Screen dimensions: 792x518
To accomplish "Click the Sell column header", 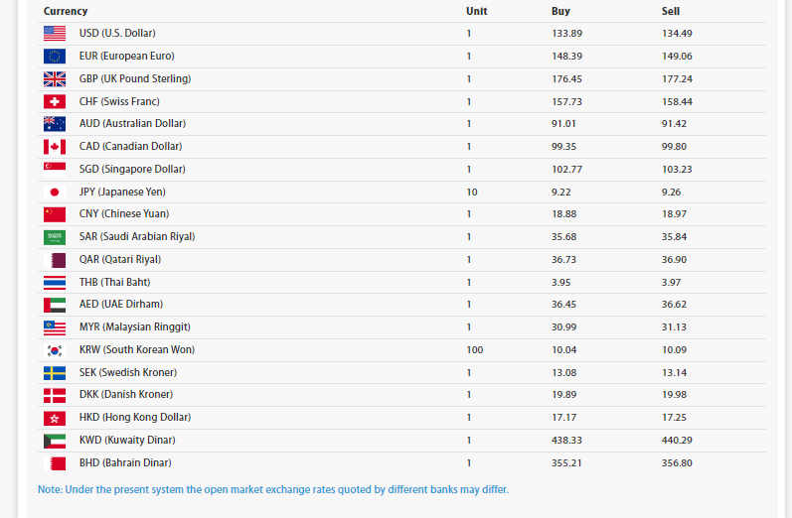I will (x=671, y=11).
